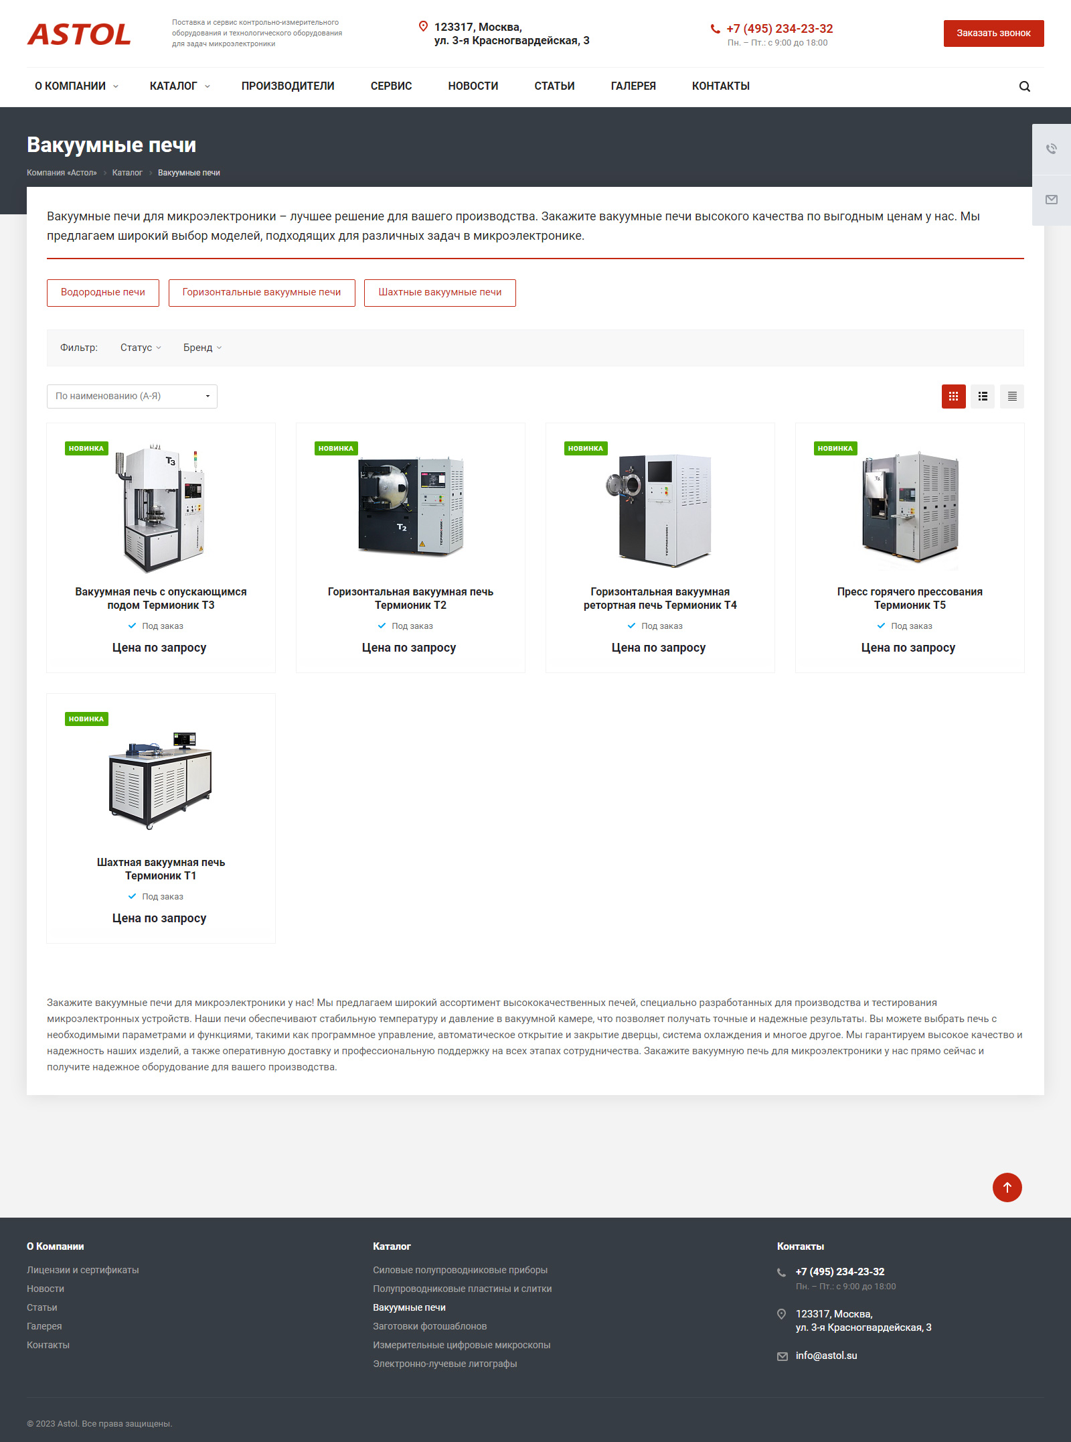Click the Заказать звонок button
The width and height of the screenshot is (1071, 1442).
(993, 33)
